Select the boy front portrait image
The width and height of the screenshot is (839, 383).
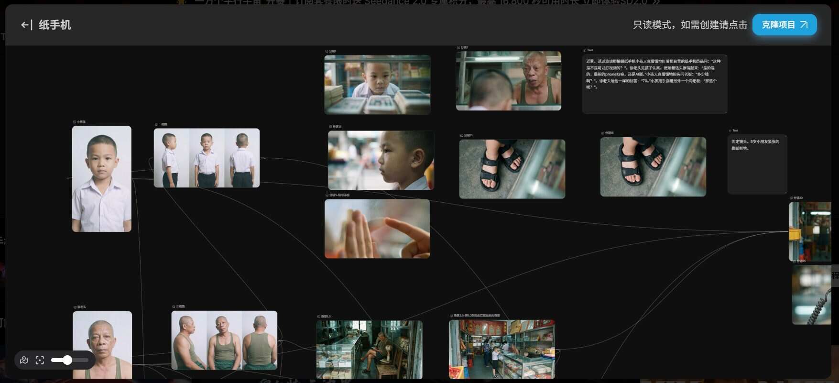101,179
